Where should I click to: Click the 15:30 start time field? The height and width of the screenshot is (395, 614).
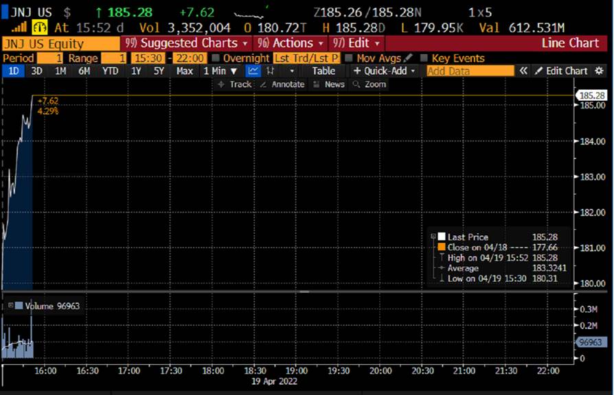pos(148,58)
